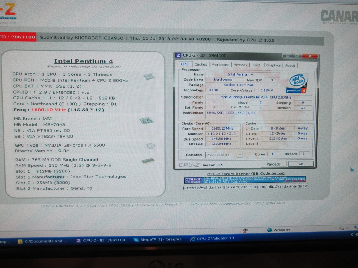Click the Intel Inside Pentium 4 logo
The height and width of the screenshot is (268, 358).
click(x=297, y=84)
